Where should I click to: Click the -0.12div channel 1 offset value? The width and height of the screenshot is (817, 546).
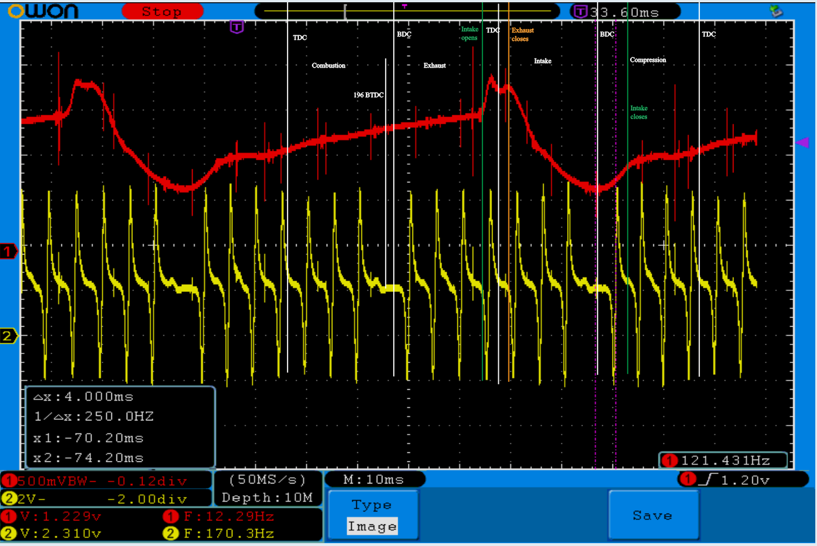click(x=147, y=481)
